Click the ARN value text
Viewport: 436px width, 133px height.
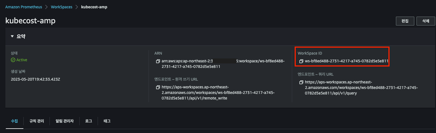pyautogui.click(x=223, y=64)
